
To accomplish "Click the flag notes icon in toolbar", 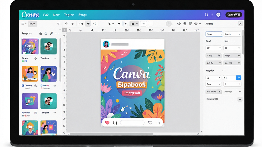I will (x=190, y=24).
